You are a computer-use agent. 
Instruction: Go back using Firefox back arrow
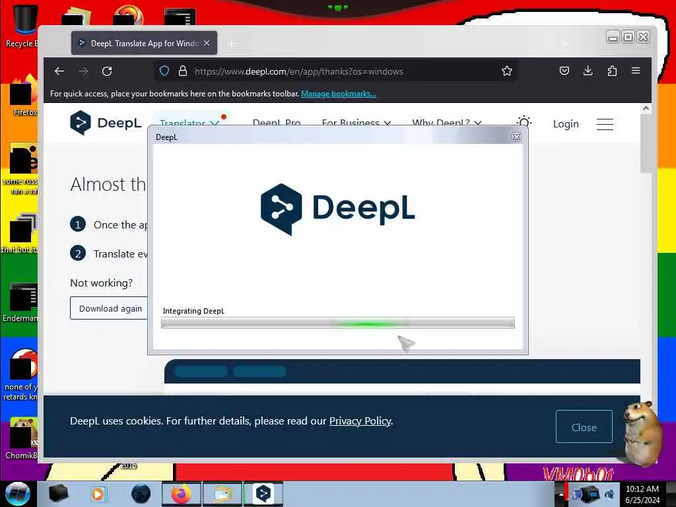tap(59, 71)
